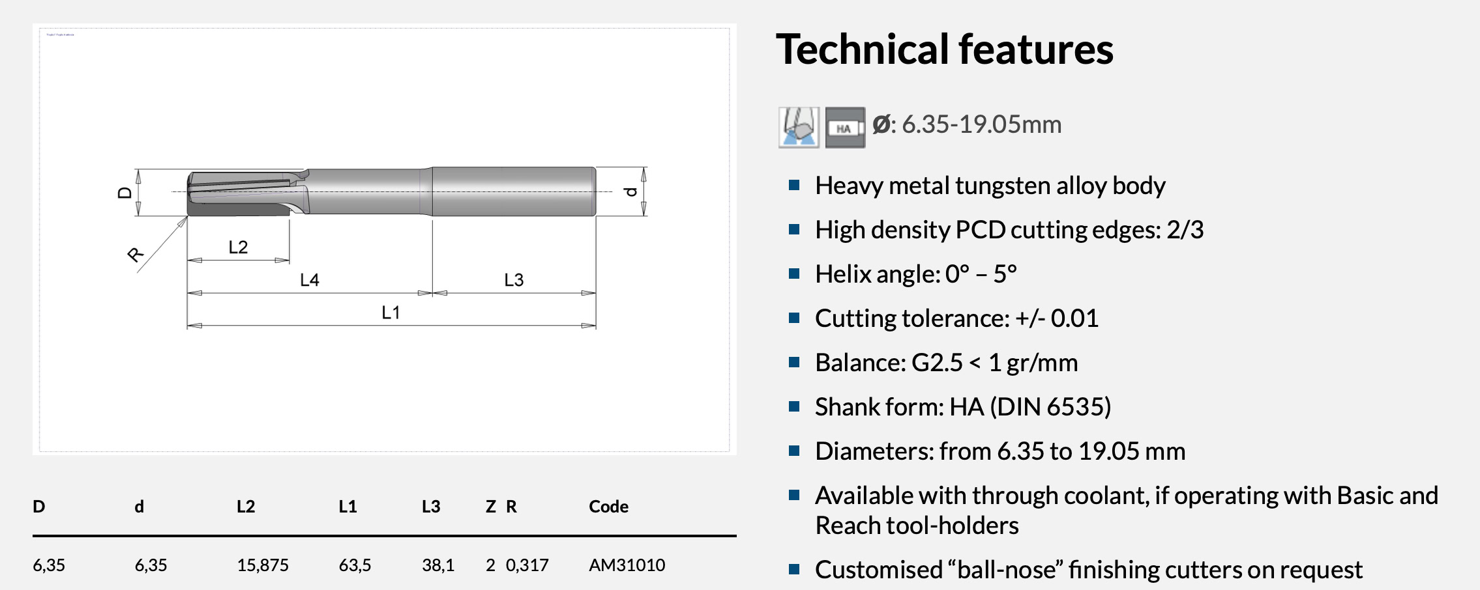Screen dimensions: 1480x590
Task: Click the Shank form: HA (DIN 6535) bullet
Action: click(962, 407)
